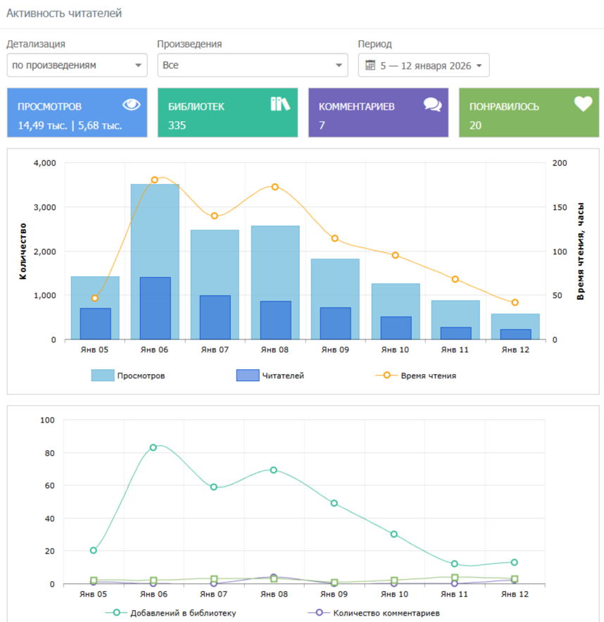Click the calendar icon in Период selector
Viewport: 604px width, 622px height.
point(370,66)
